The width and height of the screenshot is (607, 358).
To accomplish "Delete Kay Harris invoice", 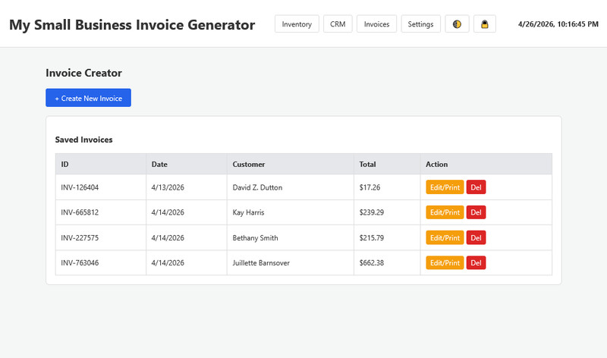I will point(476,212).
